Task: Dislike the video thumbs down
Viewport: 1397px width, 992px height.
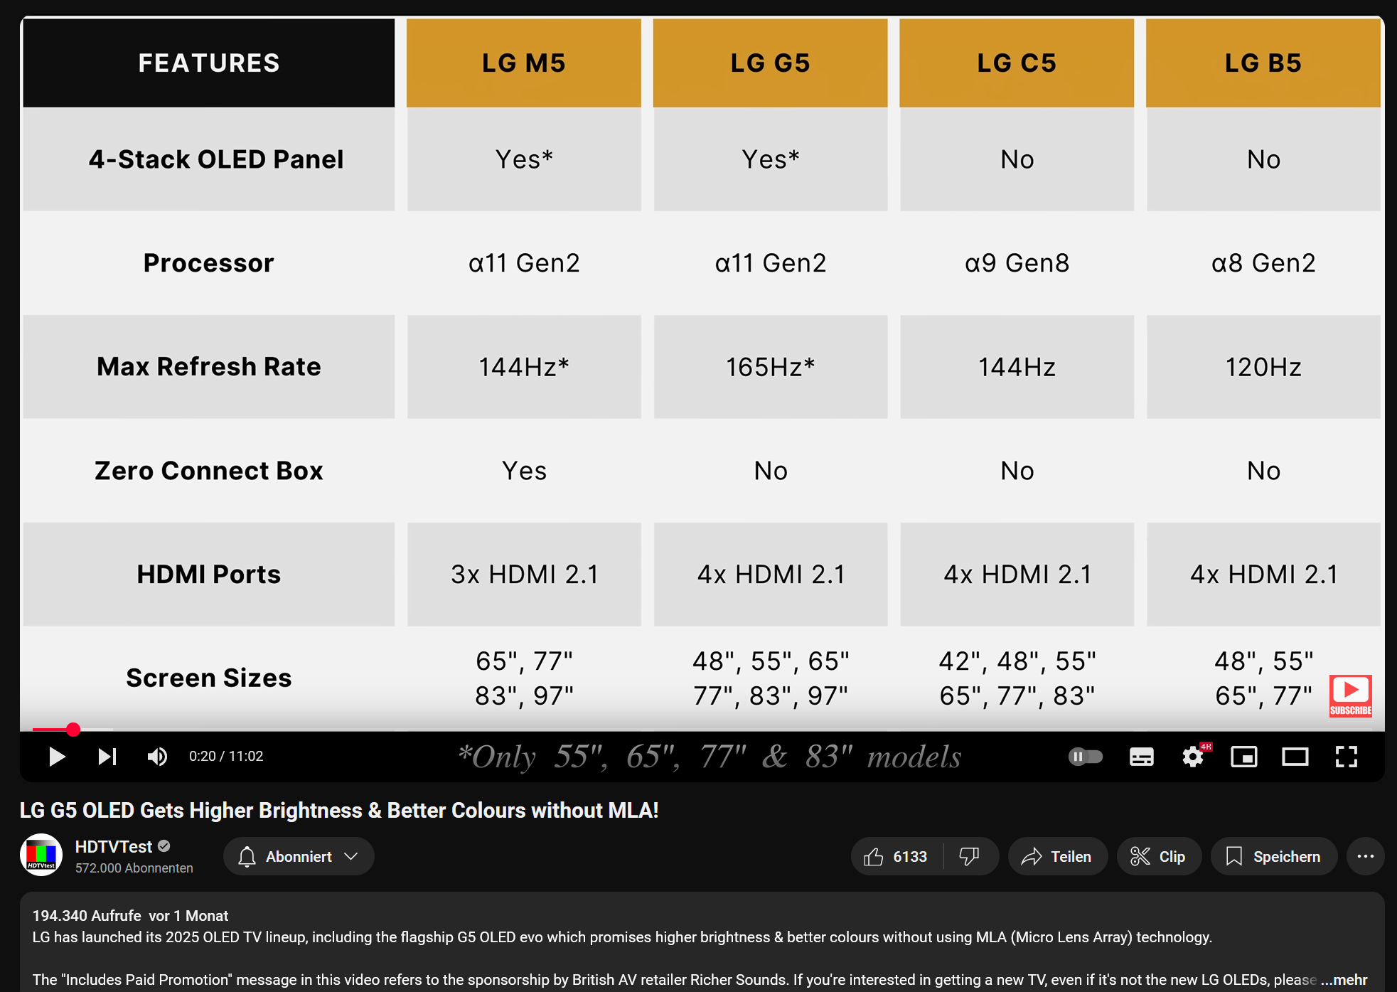Action: pos(969,856)
